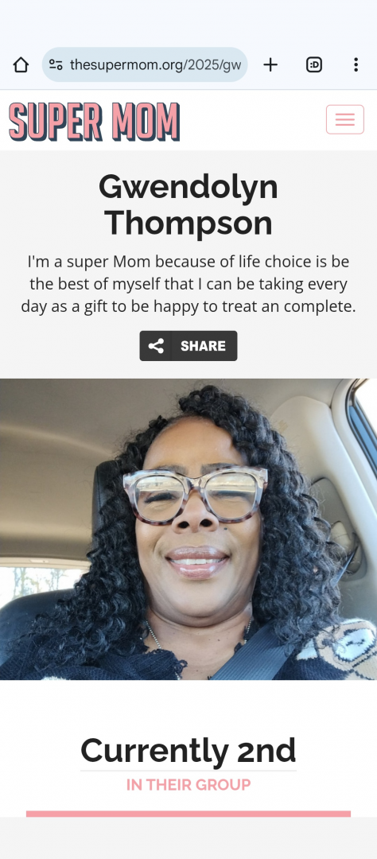
Task: Select the thesupermom.org URL field
Action: pyautogui.click(x=145, y=64)
